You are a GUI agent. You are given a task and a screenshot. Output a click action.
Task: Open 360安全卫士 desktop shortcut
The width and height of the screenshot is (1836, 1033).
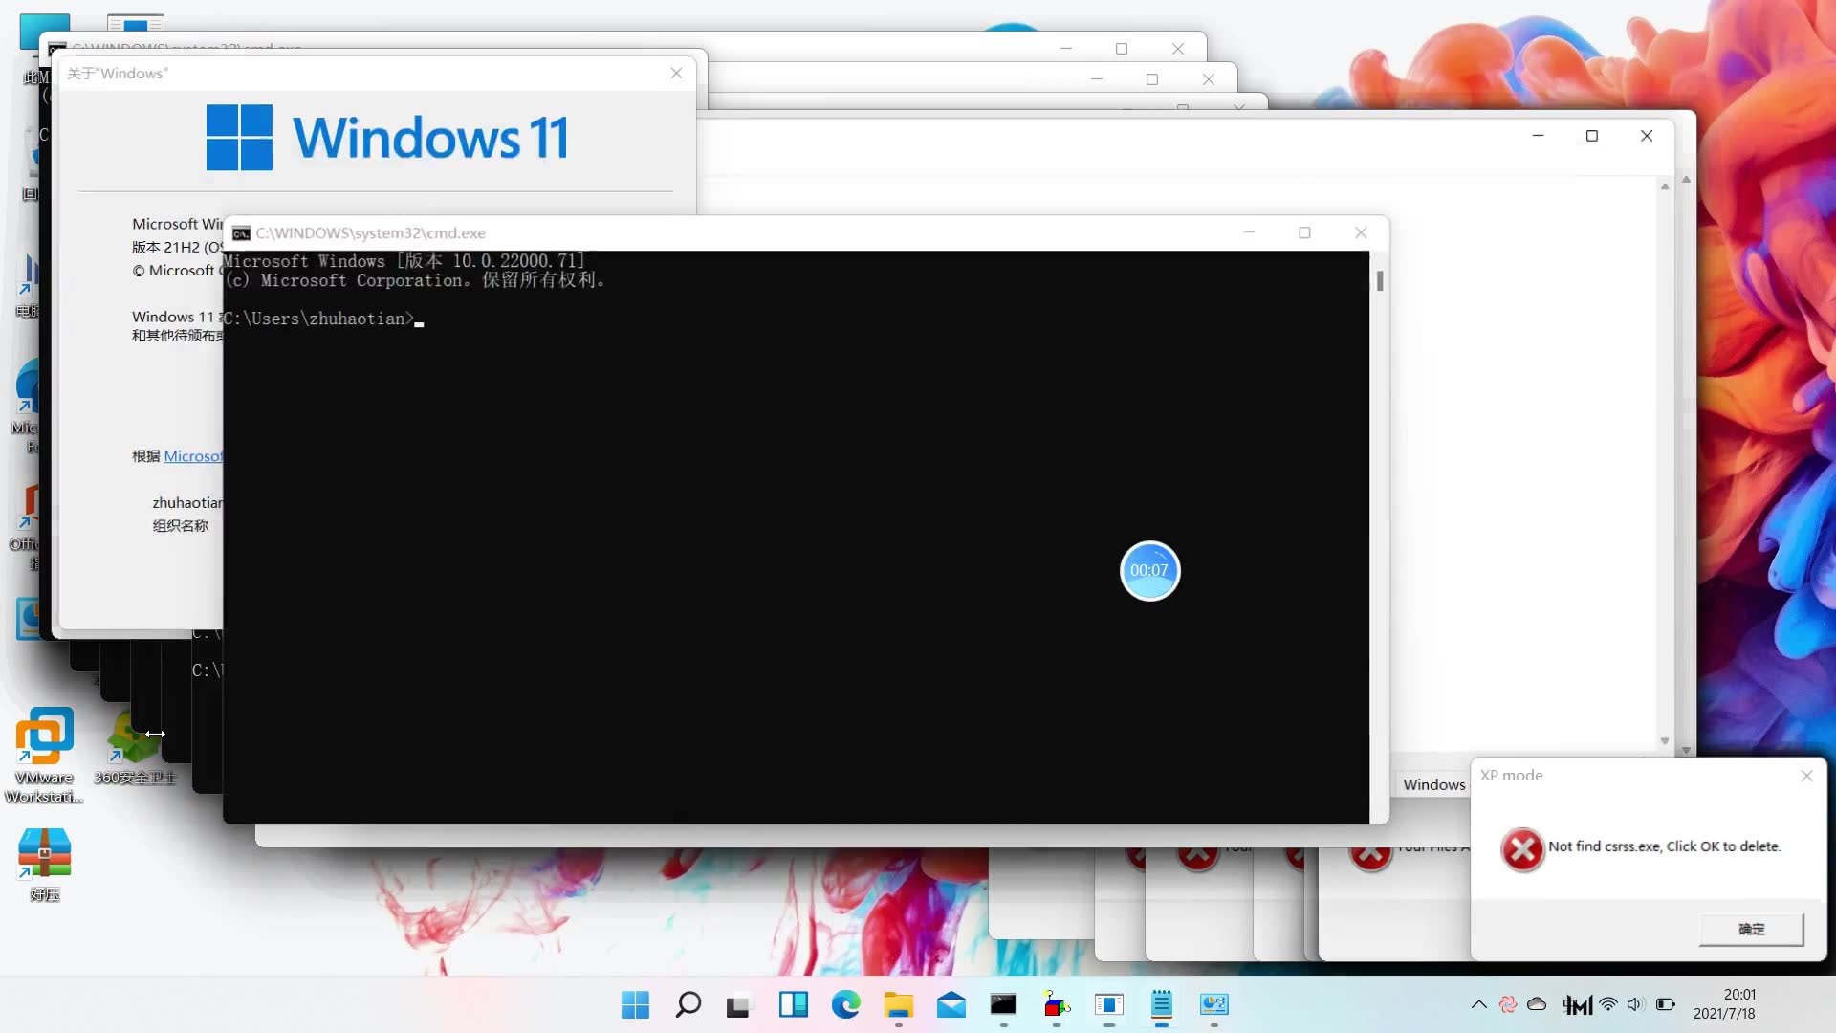point(134,748)
